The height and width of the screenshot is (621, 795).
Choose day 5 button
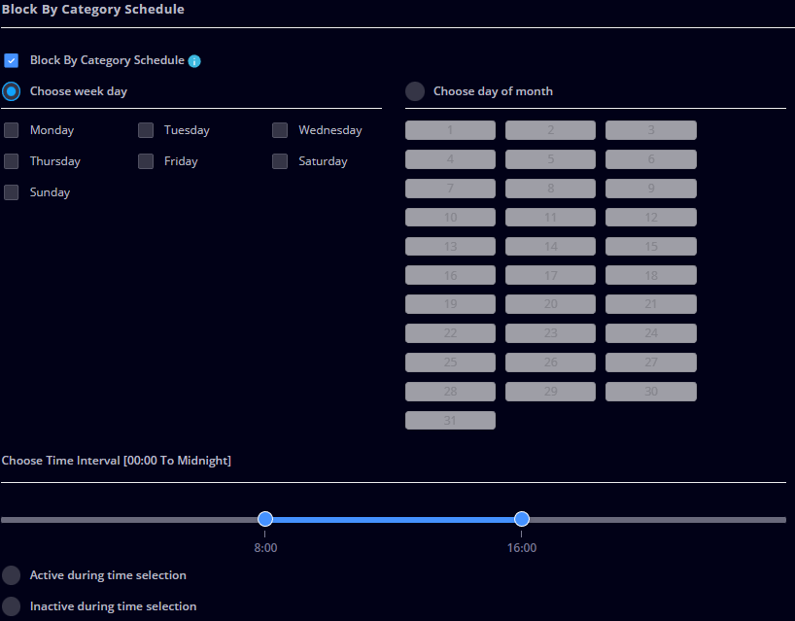click(551, 159)
